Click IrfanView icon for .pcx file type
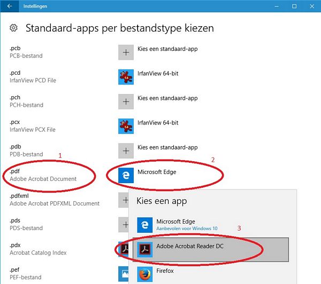Screen dimensions: 321x284 [x=126, y=126]
